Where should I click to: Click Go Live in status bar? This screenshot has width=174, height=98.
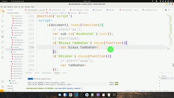click(x=158, y=91)
